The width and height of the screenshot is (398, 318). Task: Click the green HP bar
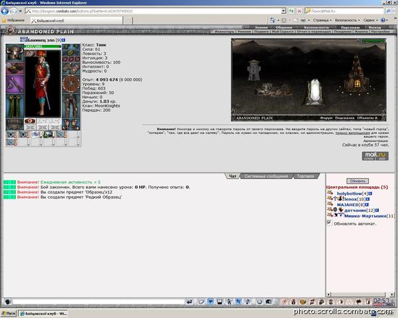coord(42,46)
